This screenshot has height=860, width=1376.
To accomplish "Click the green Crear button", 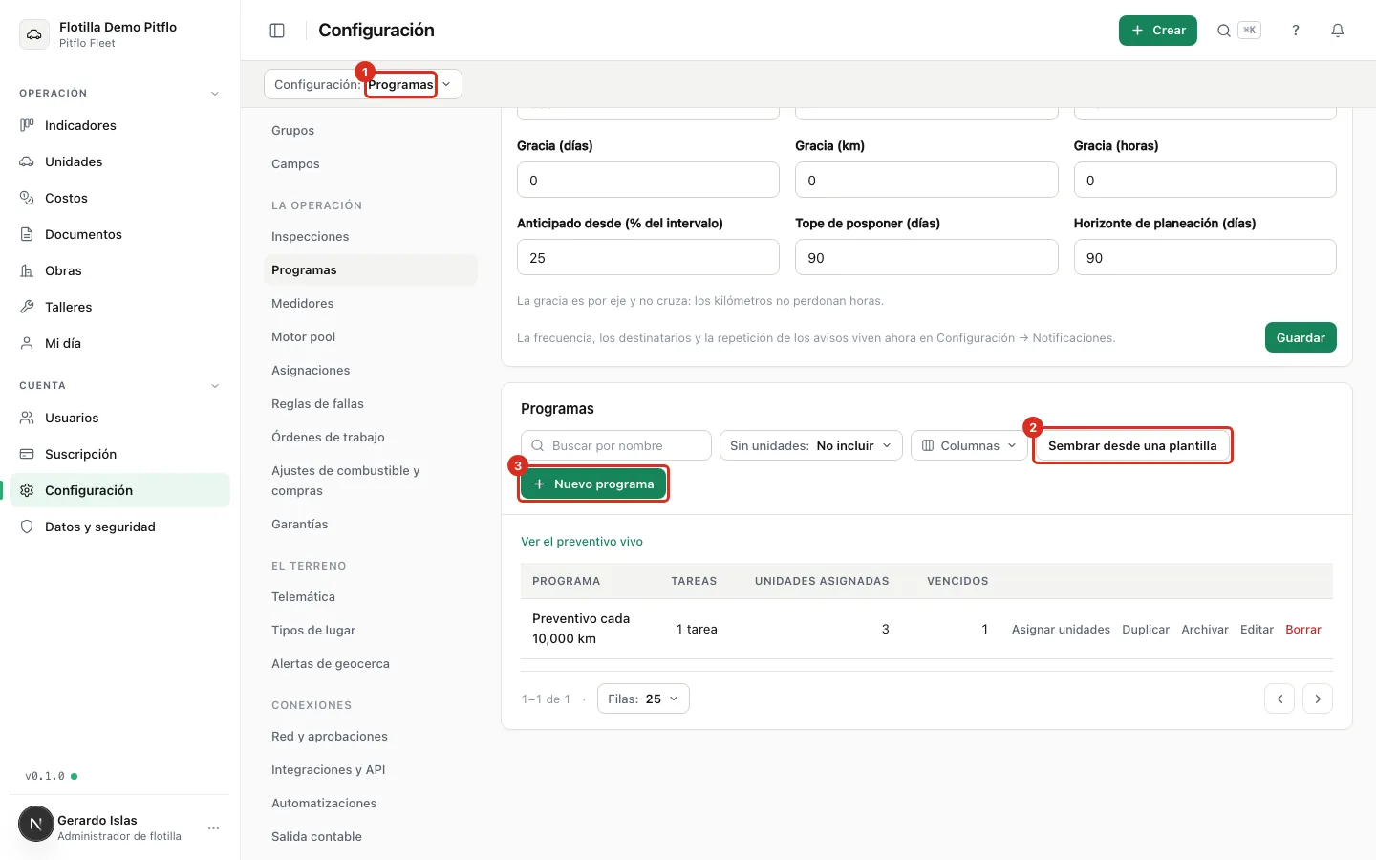I will tap(1158, 31).
